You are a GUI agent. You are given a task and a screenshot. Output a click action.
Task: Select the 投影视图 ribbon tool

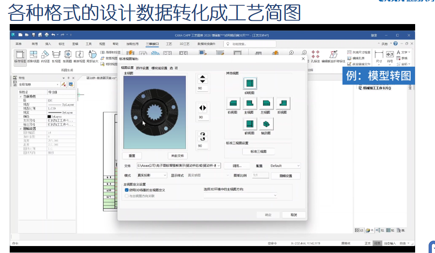pos(33,57)
